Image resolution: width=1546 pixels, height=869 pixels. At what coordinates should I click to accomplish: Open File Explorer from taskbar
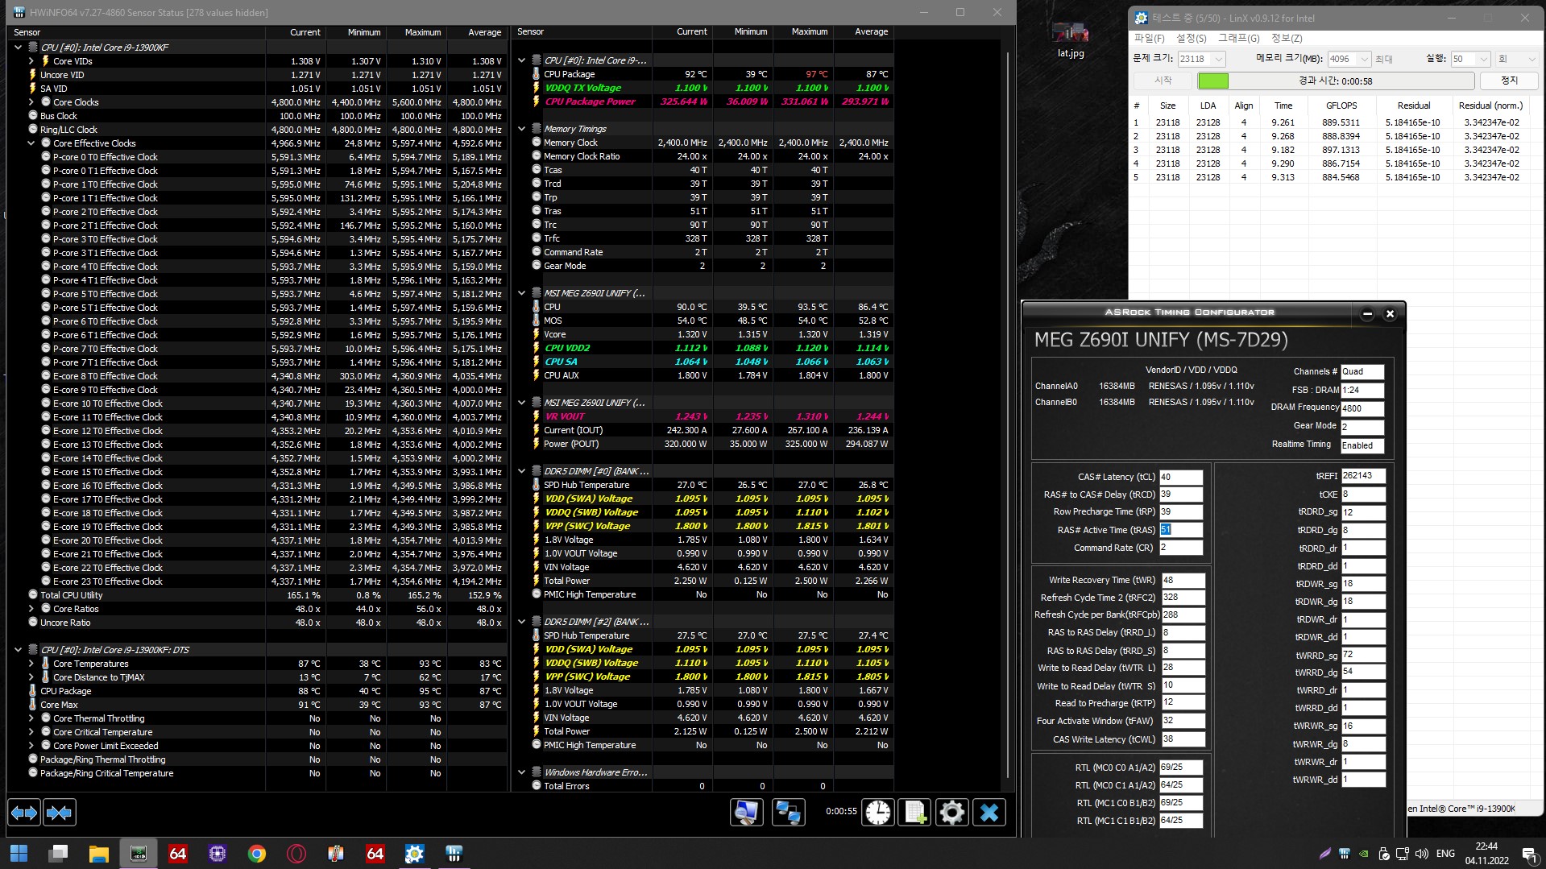click(x=98, y=854)
